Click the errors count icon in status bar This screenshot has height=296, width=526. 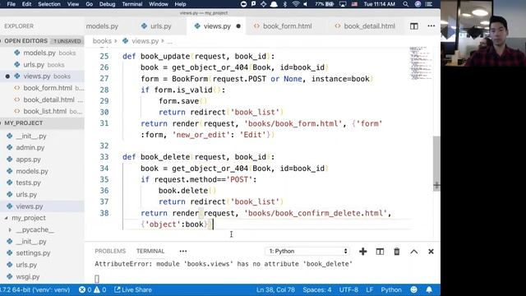82,289
